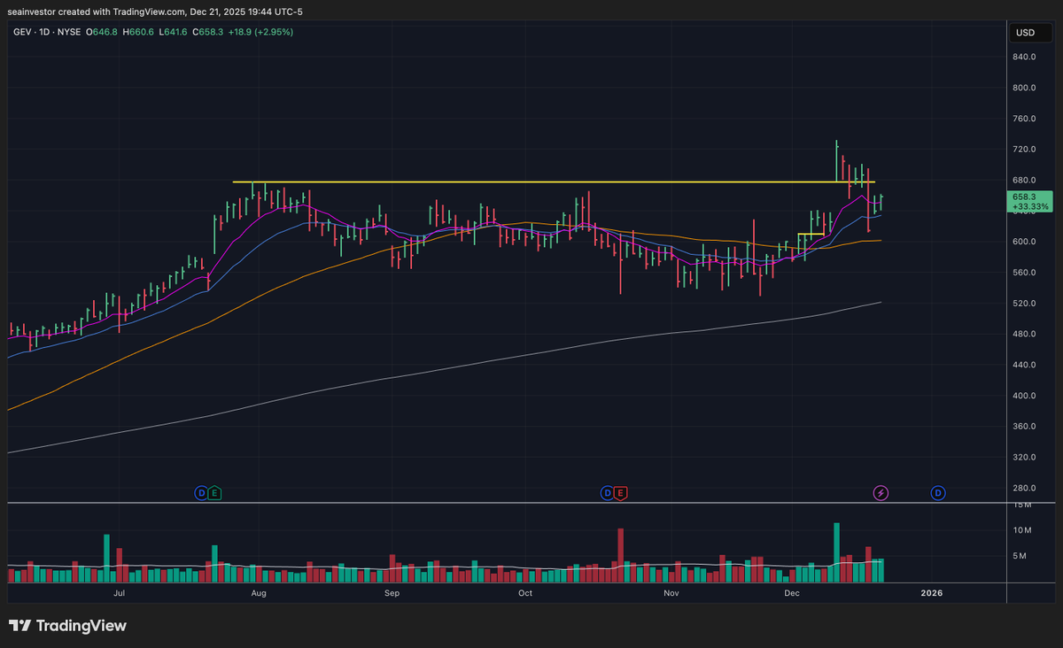This screenshot has height=648, width=1063.
Task: Click the 840.0 price axis label
Action: (x=1024, y=57)
